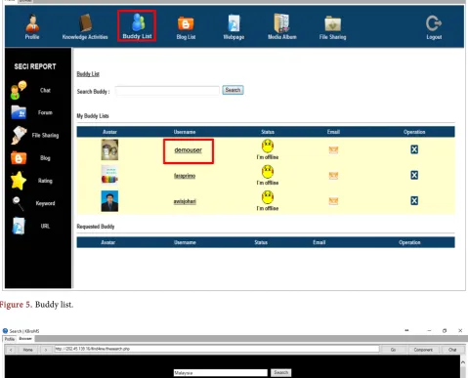This screenshot has width=468, height=378.
Task: Open Knowledge Activities book icon
Action: [85, 22]
